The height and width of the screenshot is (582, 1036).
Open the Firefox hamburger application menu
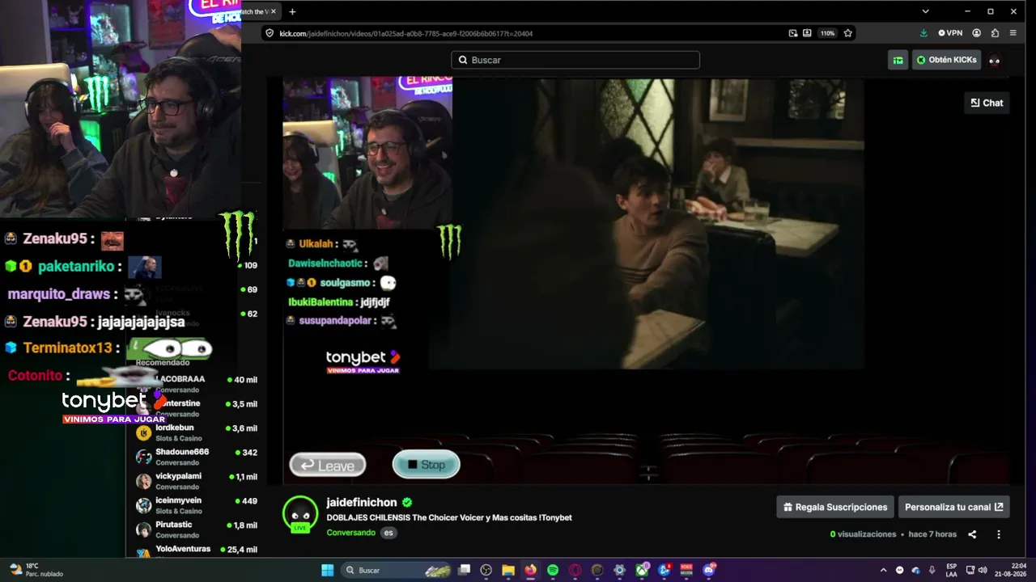point(1013,33)
